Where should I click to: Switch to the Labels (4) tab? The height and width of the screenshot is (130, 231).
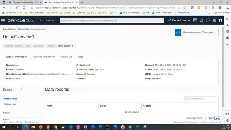point(66,57)
